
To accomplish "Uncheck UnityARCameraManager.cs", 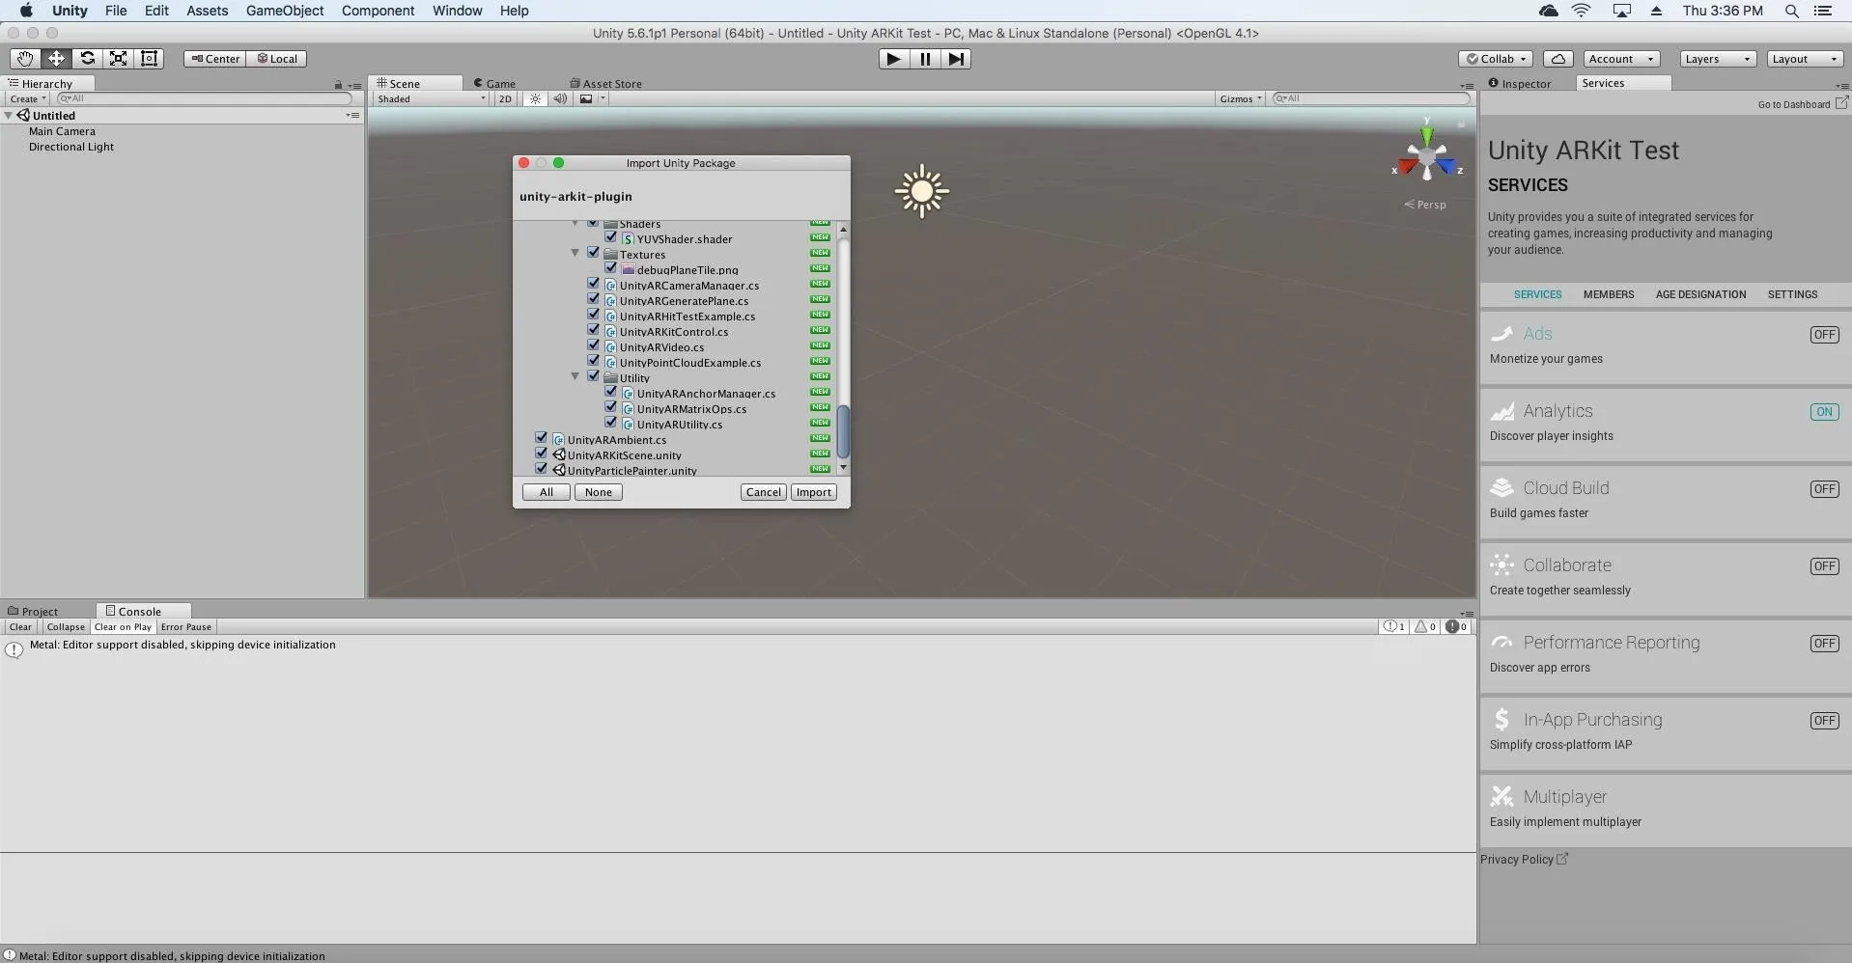I will 593,284.
